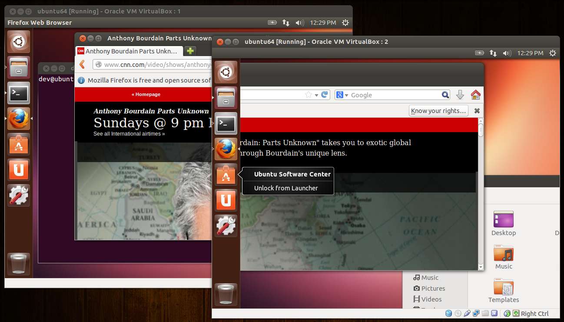The image size is (564, 322).
Task: Open Pictures in file manager sidebar
Action: [429, 288]
